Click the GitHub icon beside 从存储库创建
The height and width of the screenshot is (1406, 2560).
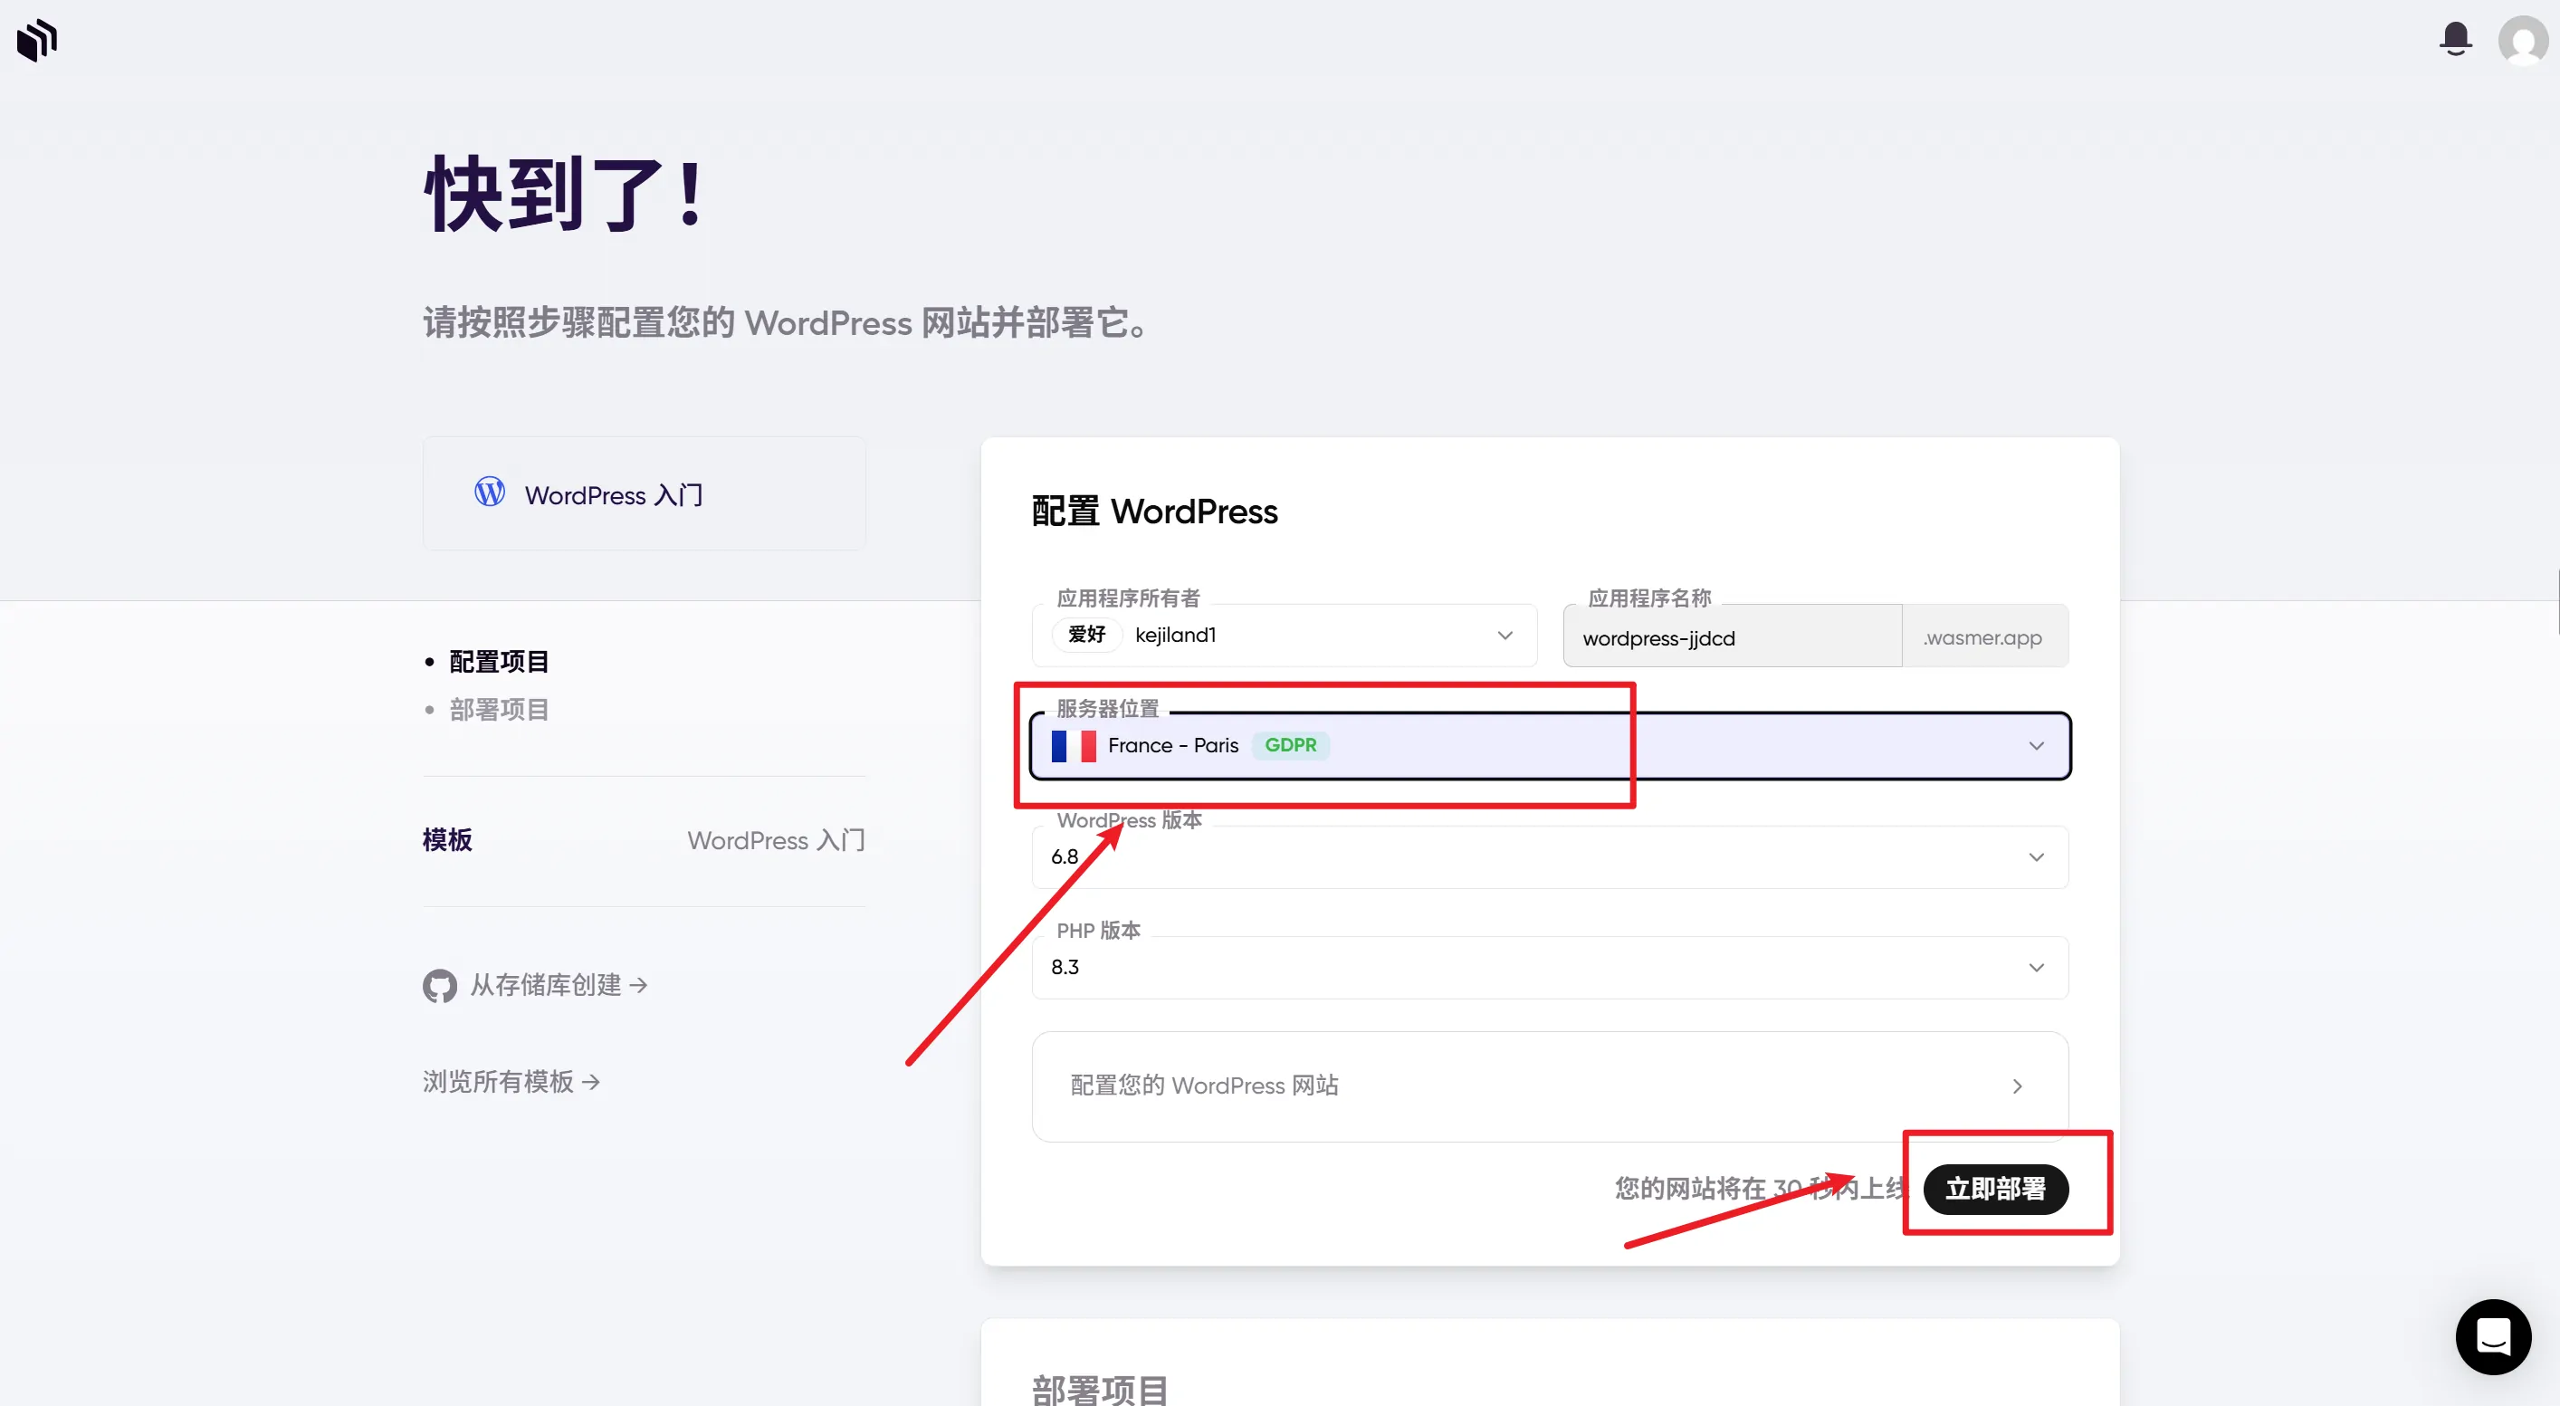point(439,986)
